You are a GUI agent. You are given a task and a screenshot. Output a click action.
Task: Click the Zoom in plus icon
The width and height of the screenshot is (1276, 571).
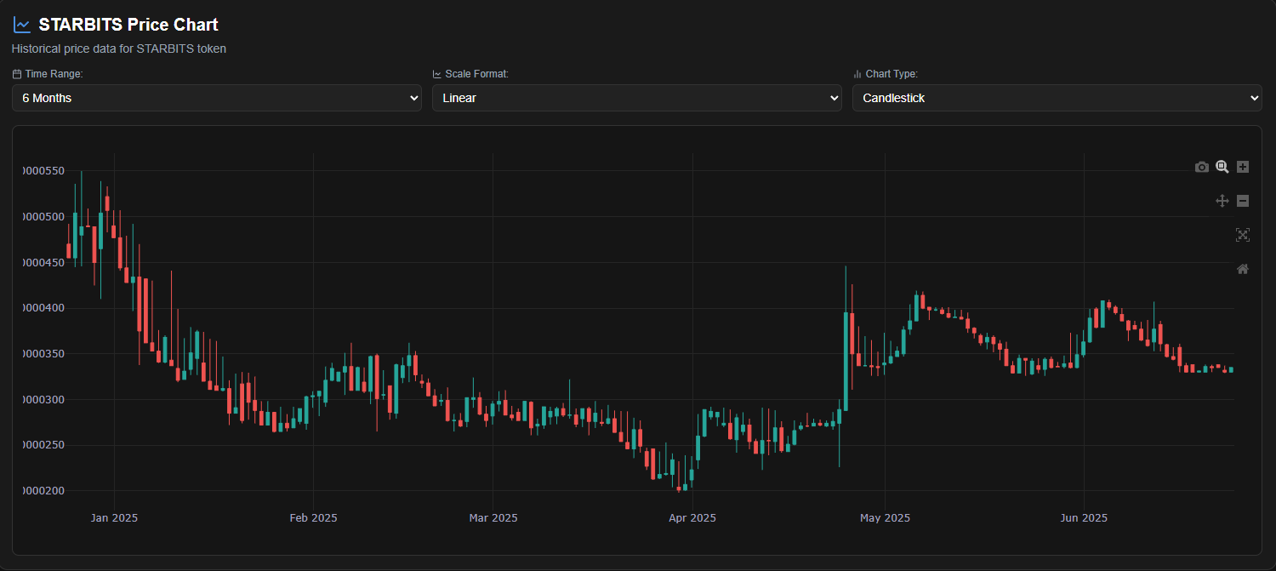(x=1243, y=167)
